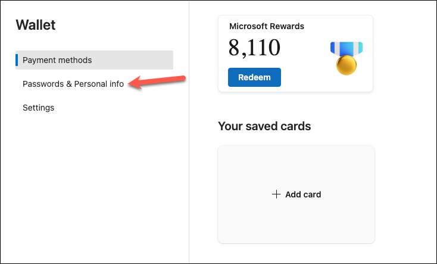The image size is (437, 264).
Task: Click the Add card text label
Action: click(303, 194)
